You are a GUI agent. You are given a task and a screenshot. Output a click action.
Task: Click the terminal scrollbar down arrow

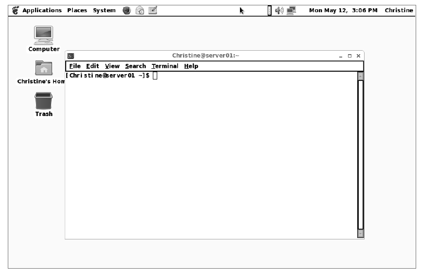point(360,234)
